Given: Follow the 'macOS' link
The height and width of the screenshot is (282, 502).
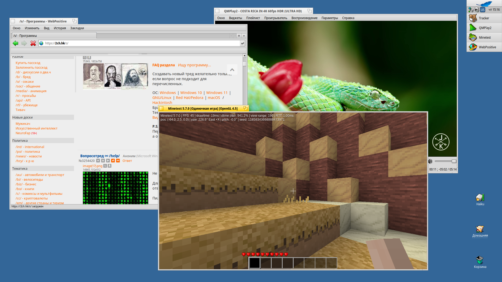Looking at the screenshot, I should [x=214, y=98].
